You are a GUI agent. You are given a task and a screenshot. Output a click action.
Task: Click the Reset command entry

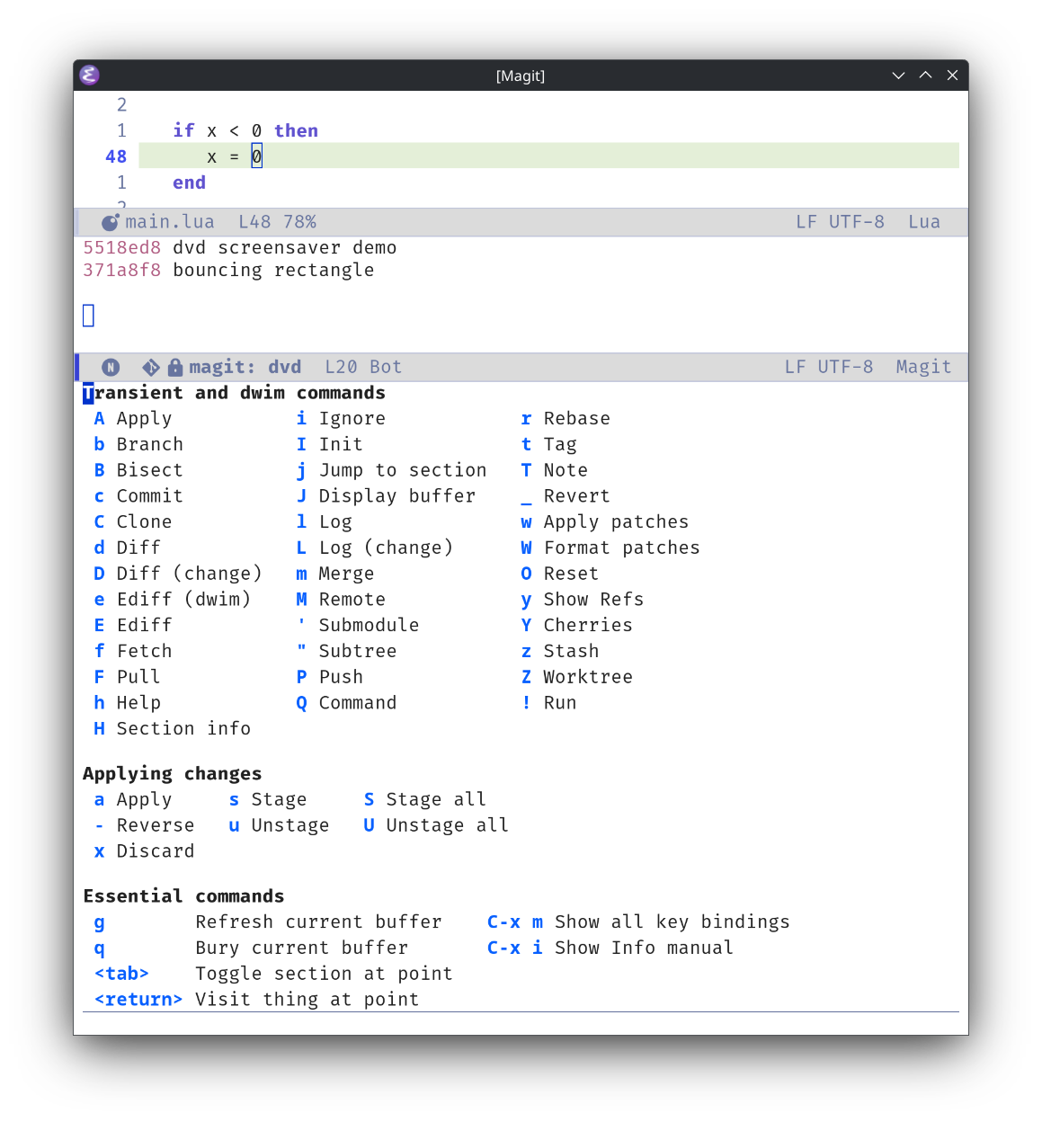[560, 574]
